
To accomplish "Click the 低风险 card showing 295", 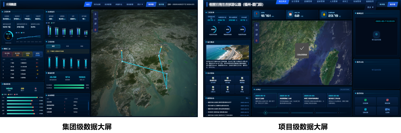I will pyautogui.click(x=38, y=54).
